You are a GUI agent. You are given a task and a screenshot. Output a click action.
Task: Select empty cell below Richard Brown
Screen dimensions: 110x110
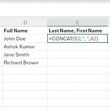[25, 70]
